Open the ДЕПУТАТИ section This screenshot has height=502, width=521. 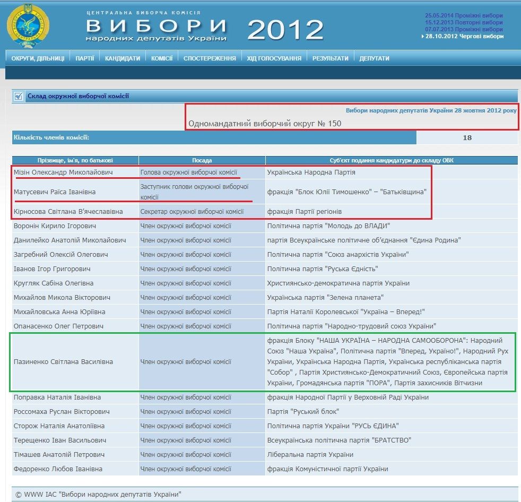point(374,58)
